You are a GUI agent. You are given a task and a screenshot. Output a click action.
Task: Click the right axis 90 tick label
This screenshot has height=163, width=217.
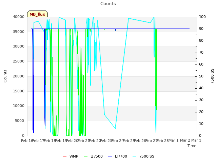point(201,29)
